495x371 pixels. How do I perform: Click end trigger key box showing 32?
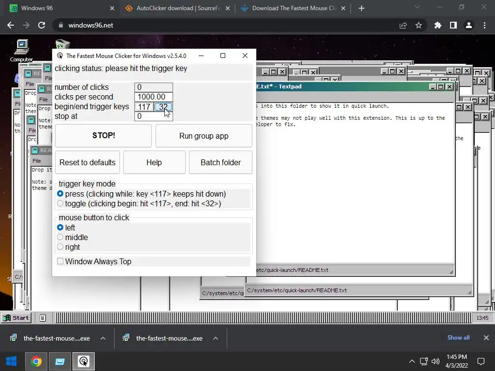click(x=163, y=107)
